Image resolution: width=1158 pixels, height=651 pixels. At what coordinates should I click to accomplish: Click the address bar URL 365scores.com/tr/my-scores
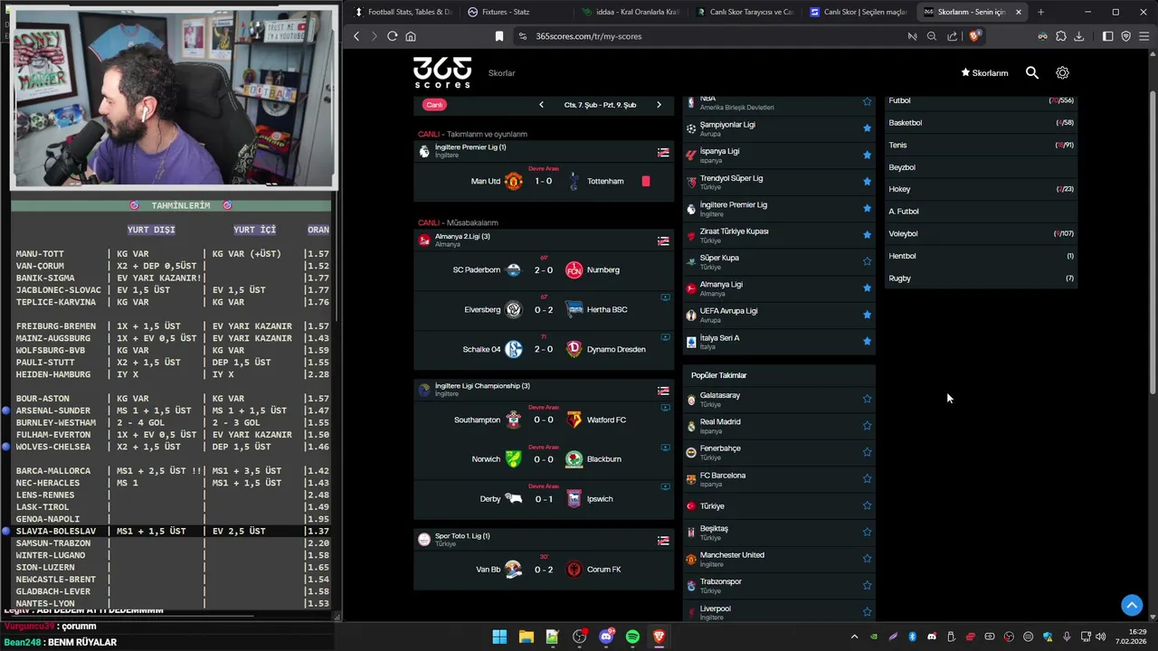588,36
